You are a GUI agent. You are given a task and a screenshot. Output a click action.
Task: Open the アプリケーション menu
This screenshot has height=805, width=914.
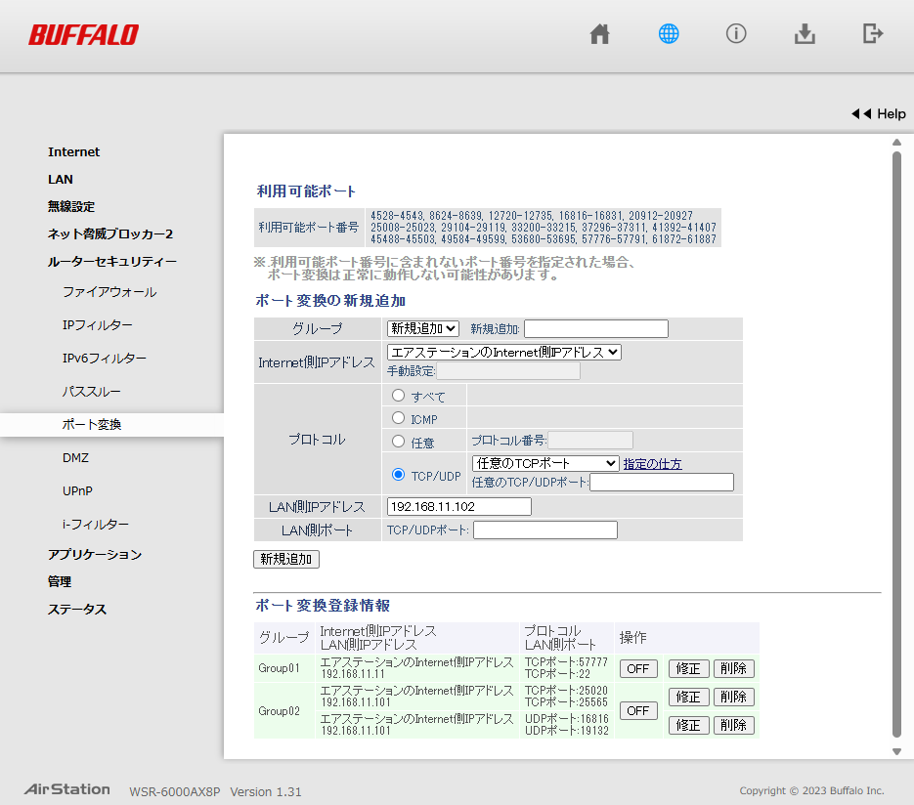click(x=95, y=555)
